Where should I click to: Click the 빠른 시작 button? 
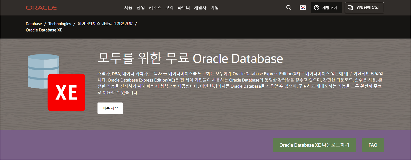(x=110, y=108)
